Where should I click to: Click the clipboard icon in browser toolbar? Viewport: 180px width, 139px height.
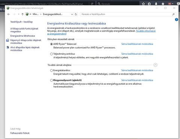(149, 4)
